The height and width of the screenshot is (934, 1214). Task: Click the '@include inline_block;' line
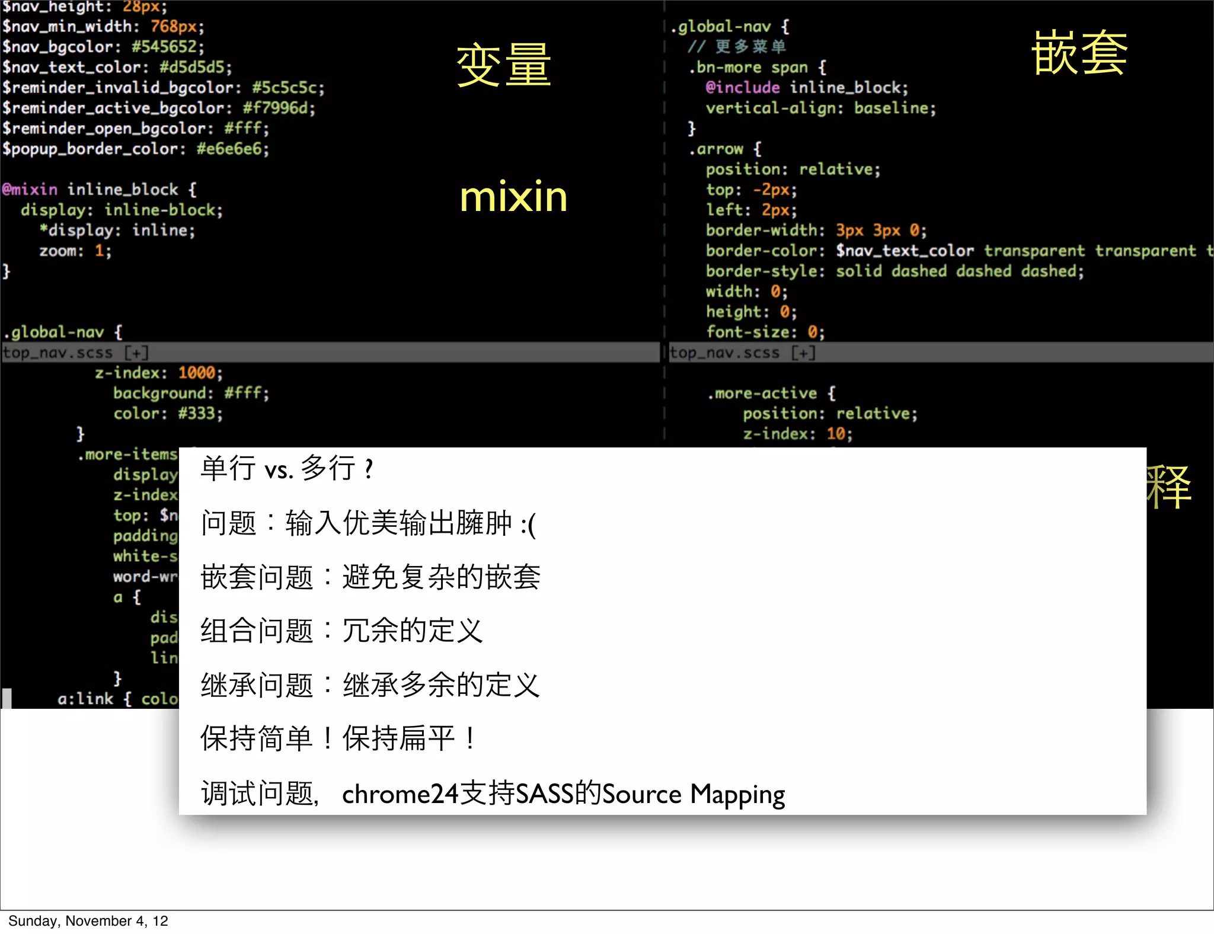click(x=807, y=88)
